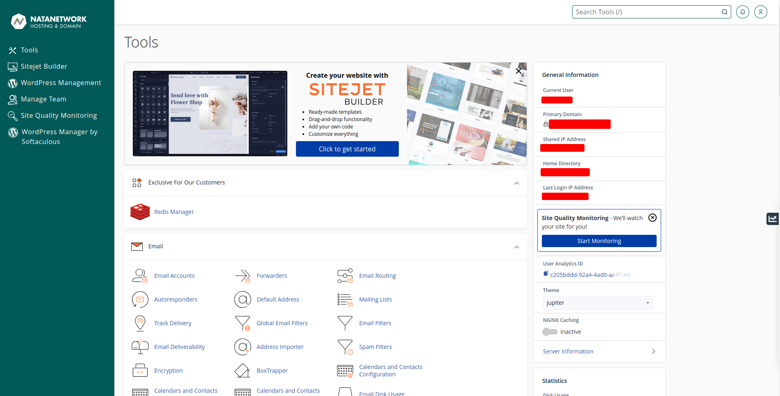
Task: Click the NataNetwork logo
Action: pos(49,21)
